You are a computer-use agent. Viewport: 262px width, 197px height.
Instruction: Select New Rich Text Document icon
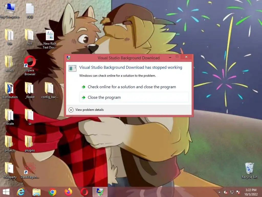pos(50,39)
